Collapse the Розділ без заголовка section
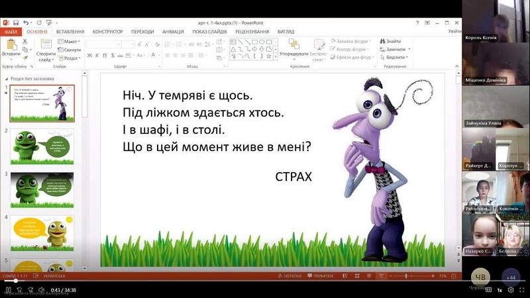Viewport: 530px width, 298px height. (x=7, y=79)
